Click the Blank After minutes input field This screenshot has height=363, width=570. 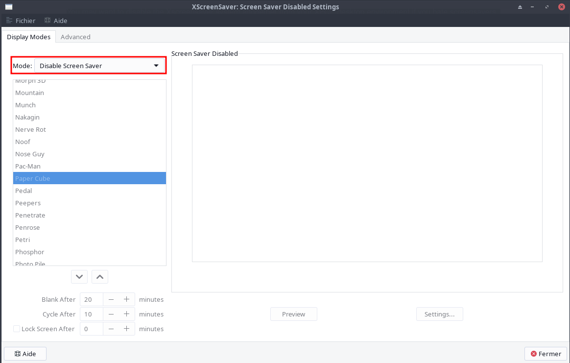[91, 299]
